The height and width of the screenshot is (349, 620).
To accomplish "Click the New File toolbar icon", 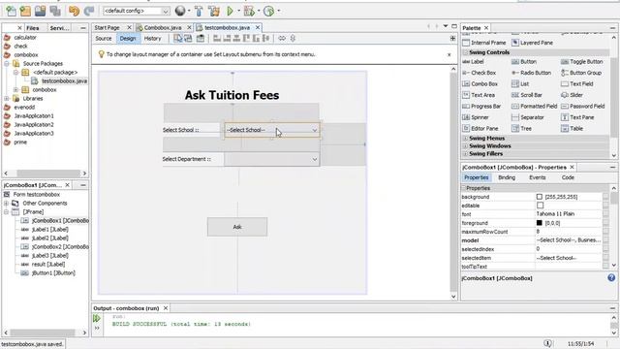I will pyautogui.click(x=11, y=11).
